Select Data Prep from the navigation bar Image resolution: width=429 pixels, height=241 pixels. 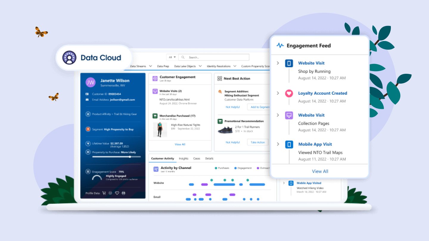pyautogui.click(x=163, y=66)
